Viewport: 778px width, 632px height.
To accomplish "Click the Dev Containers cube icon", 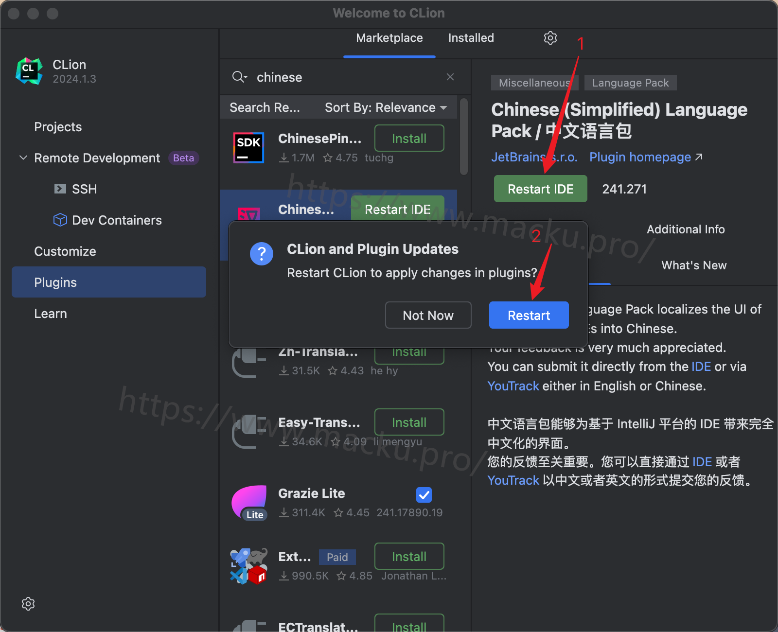I will [x=60, y=220].
